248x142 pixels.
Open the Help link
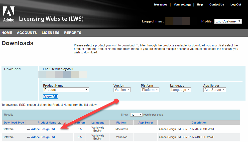pyautogui.click(x=200, y=4)
